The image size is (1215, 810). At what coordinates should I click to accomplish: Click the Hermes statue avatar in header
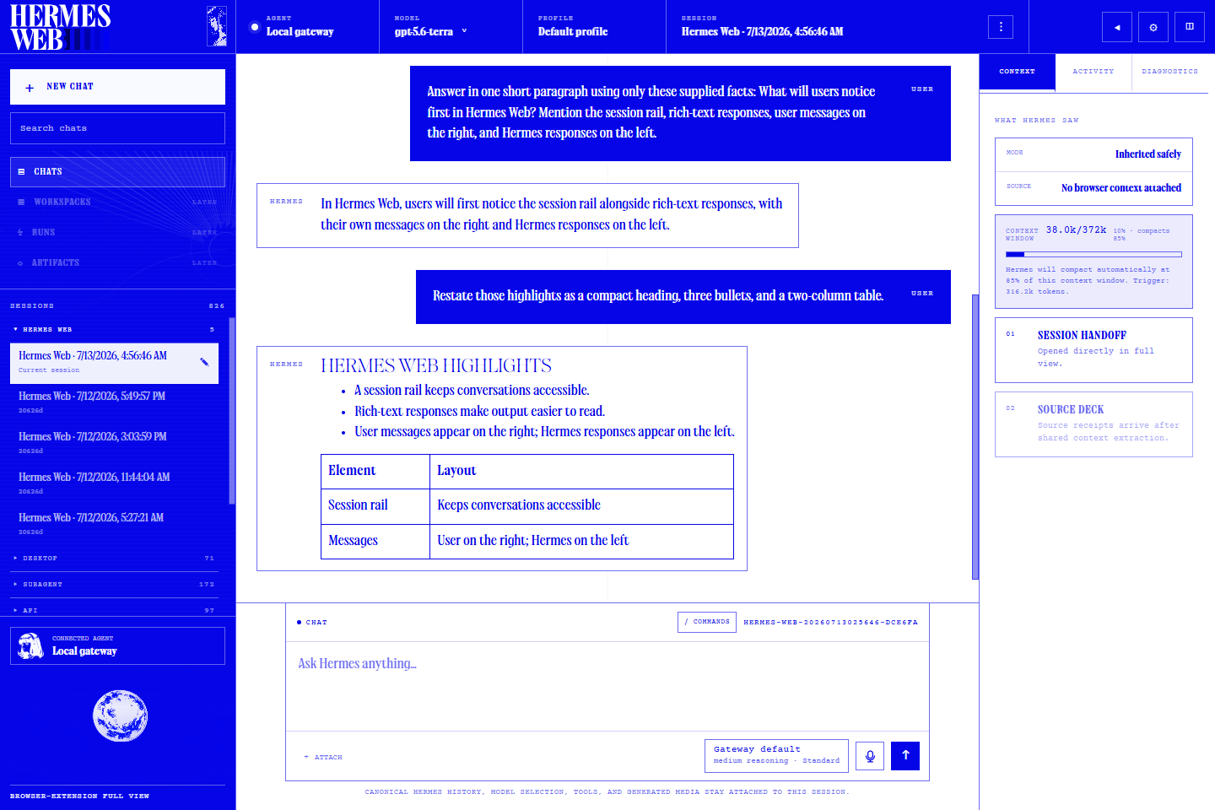217,26
